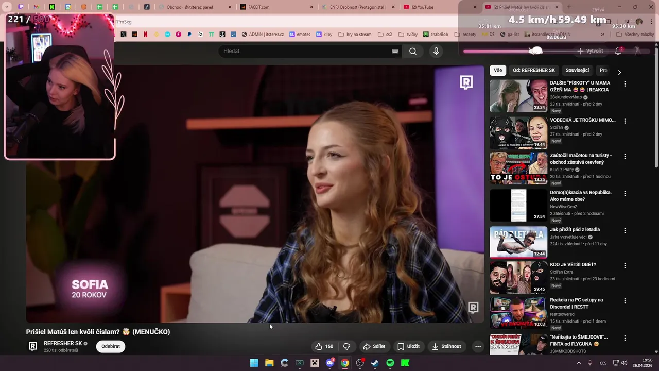
Task: Click the YouTube search magnifier button
Action: [413, 51]
